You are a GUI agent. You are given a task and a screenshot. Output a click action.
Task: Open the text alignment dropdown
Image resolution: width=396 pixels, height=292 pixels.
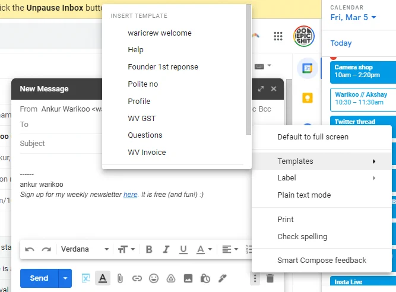230,249
